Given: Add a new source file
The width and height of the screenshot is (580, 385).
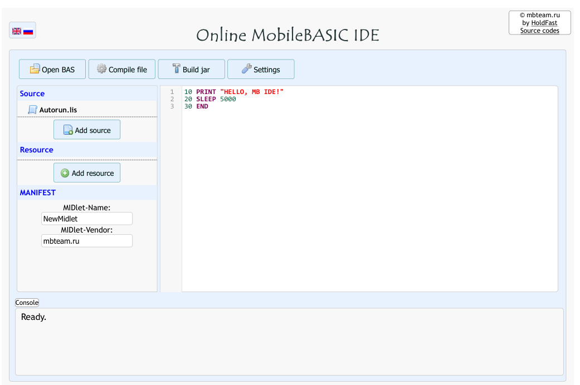Looking at the screenshot, I should [87, 129].
